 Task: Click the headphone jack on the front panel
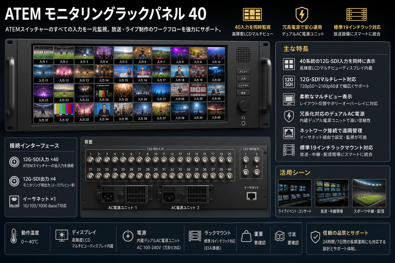243,123
